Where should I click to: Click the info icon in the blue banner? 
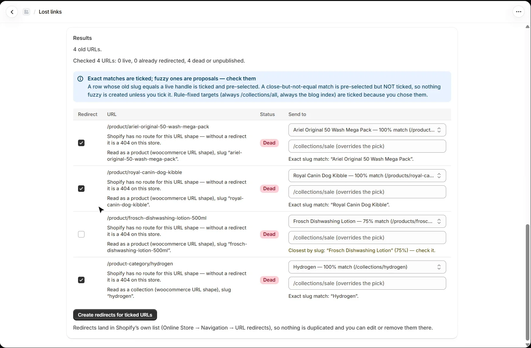[x=80, y=79]
